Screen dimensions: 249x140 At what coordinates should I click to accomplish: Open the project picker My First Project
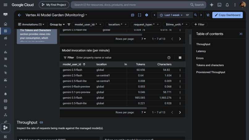pyautogui.click(x=54, y=5)
